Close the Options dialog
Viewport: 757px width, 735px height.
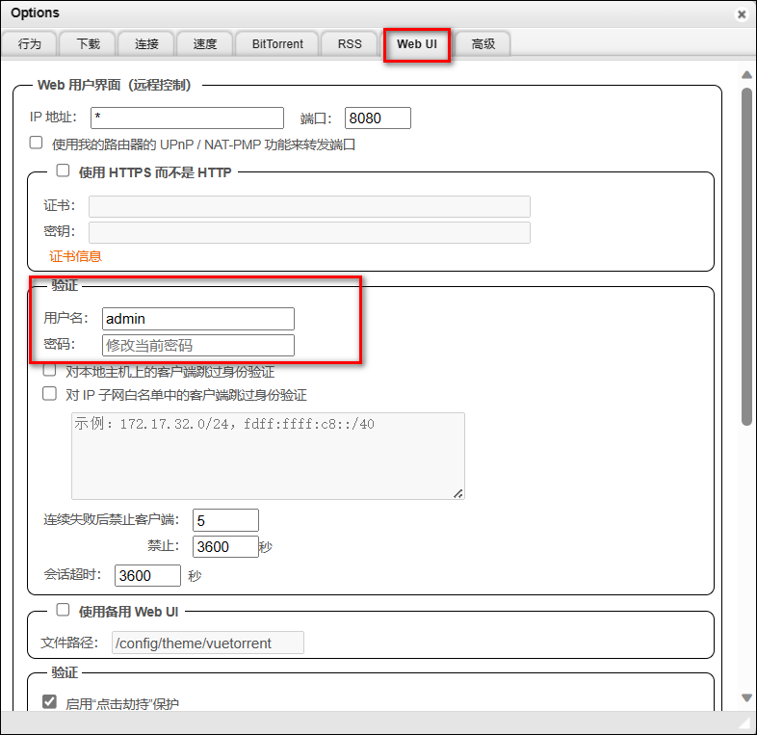pyautogui.click(x=741, y=14)
